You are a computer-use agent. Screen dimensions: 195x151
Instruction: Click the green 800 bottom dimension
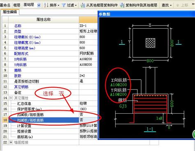click(x=150, y=61)
